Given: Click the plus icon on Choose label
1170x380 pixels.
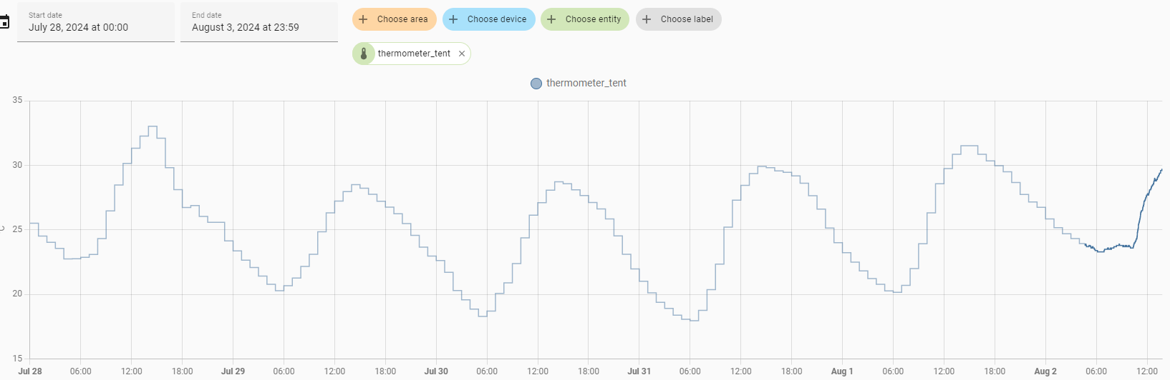Looking at the screenshot, I should coord(647,19).
